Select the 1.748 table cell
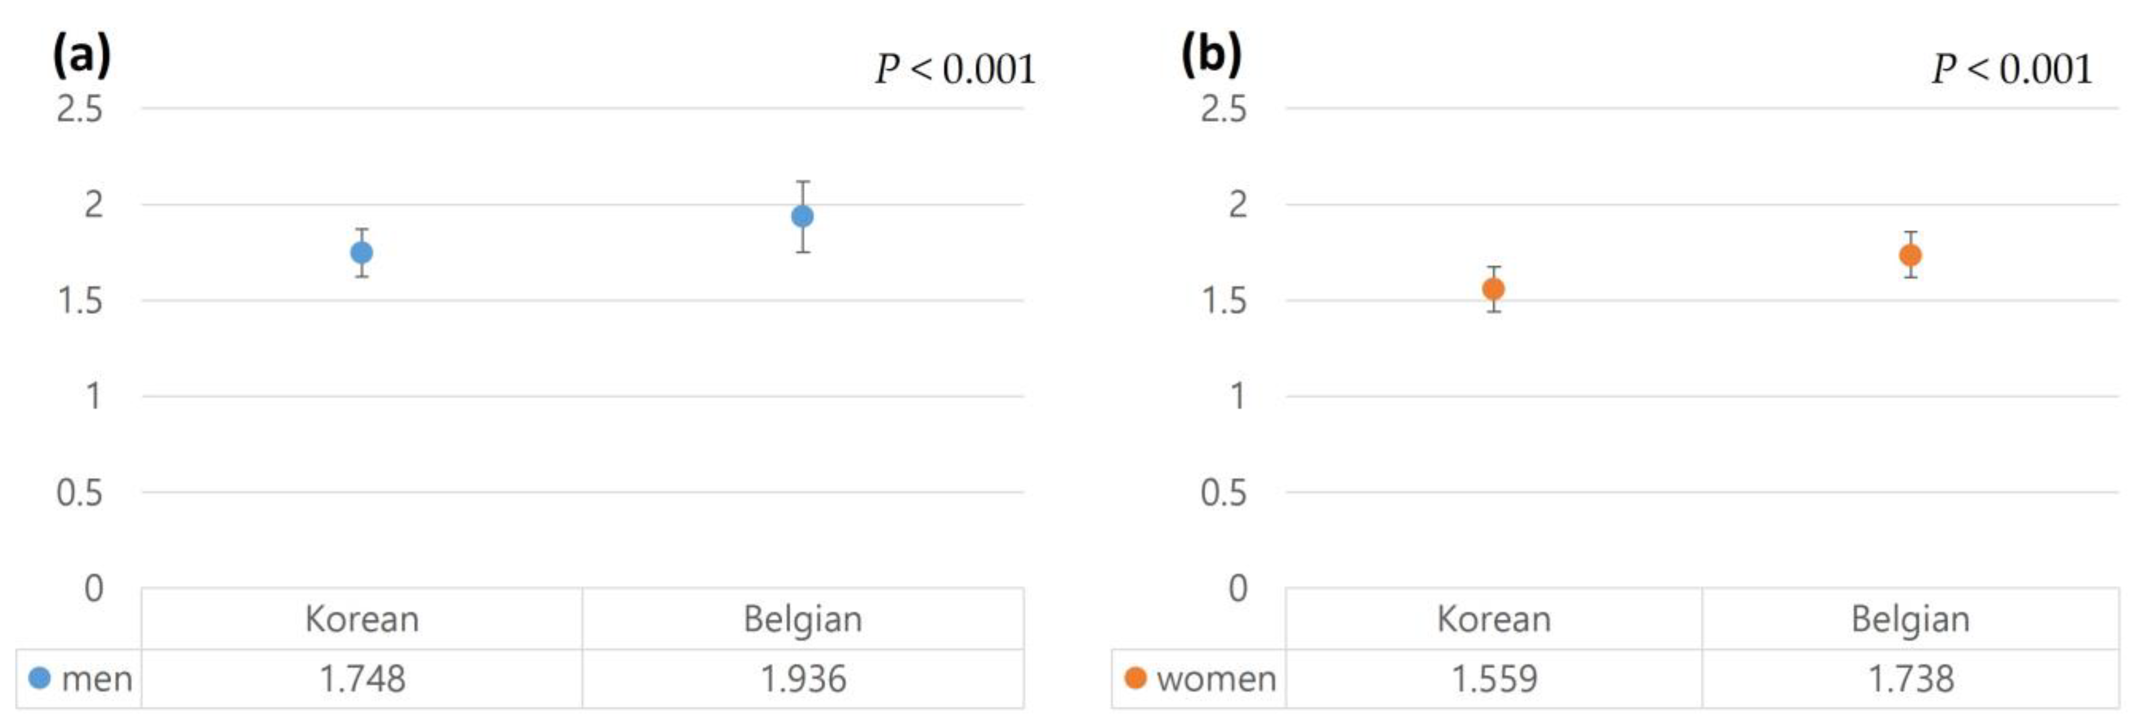Screen dimensions: 2133x726 pyautogui.click(x=362, y=679)
